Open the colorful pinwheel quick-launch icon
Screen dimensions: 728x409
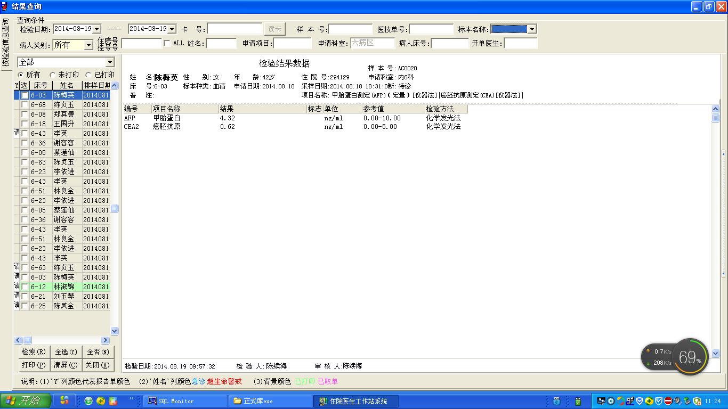coord(64,400)
